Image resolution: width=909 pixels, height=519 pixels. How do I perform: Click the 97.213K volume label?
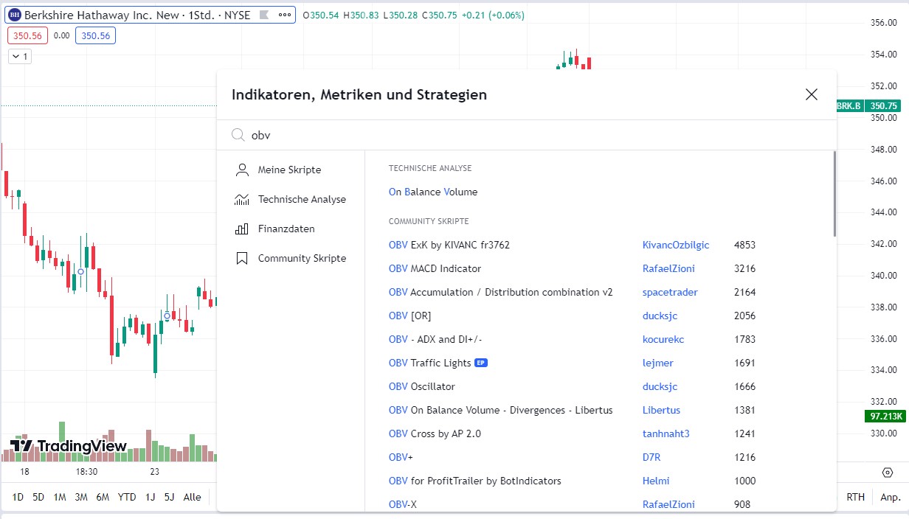pyautogui.click(x=884, y=417)
